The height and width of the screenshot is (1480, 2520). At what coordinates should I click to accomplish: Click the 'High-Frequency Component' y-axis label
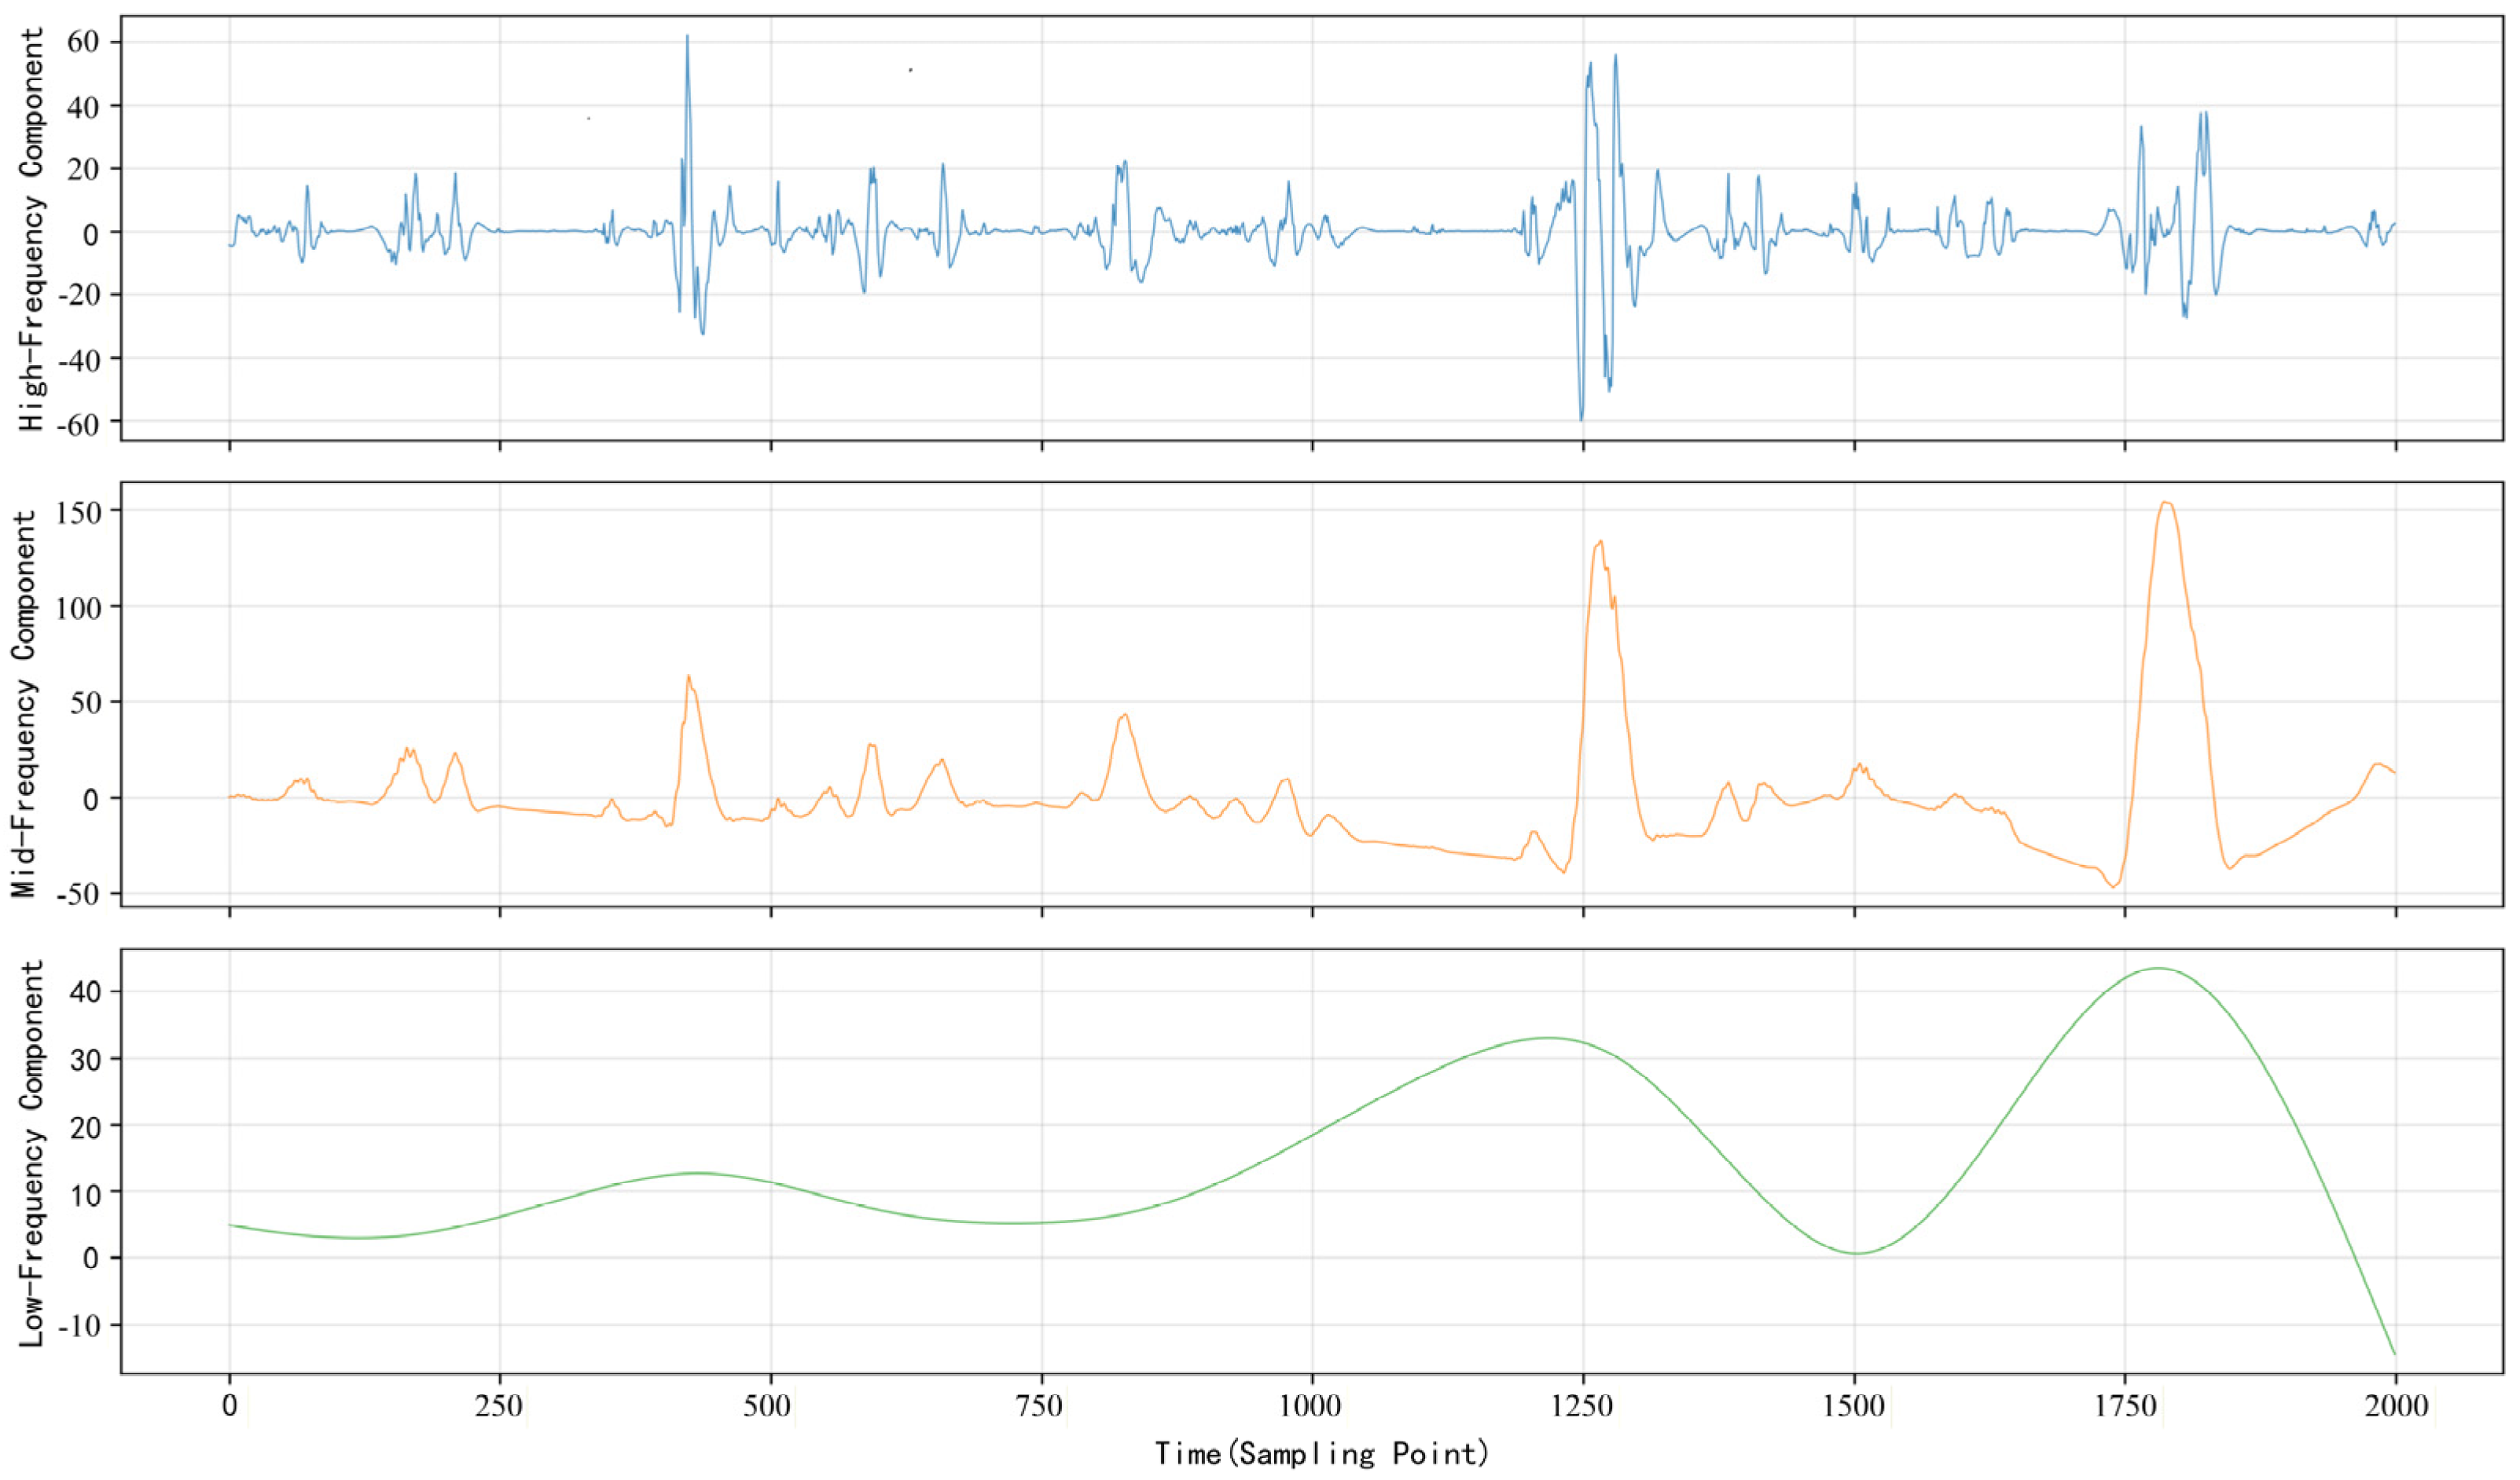(x=32, y=229)
